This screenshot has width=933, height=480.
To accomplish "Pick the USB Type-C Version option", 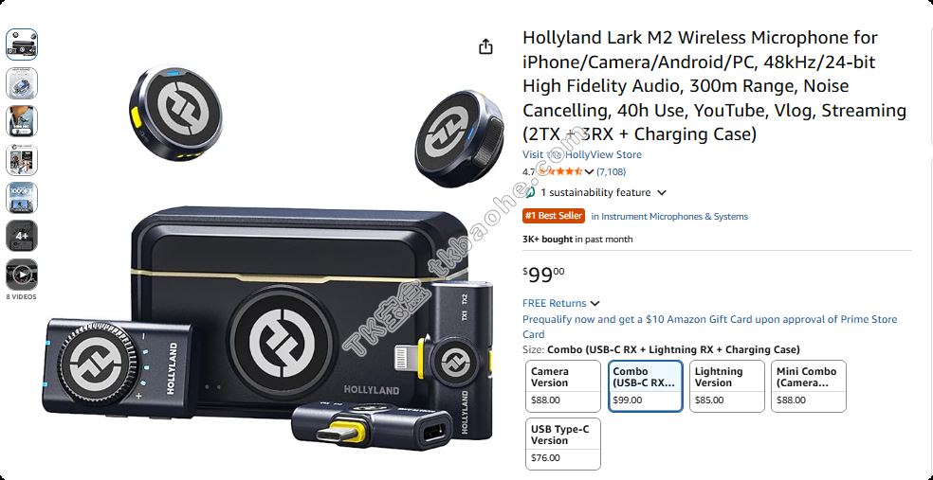I will pos(565,444).
